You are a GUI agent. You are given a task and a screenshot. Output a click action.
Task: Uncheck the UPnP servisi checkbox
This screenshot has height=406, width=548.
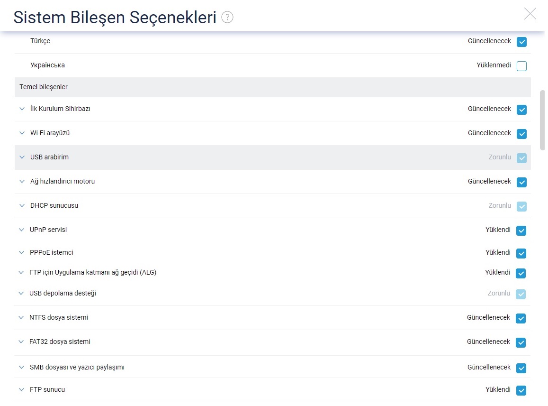(x=521, y=231)
